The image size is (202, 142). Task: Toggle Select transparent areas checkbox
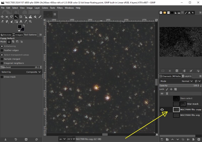2,55
